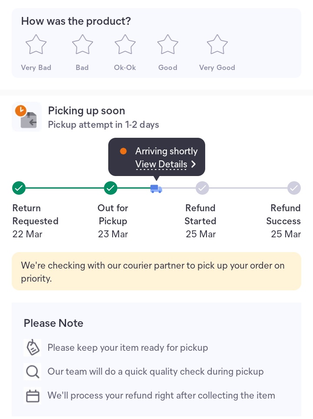Choose the Ok-Ok rating star
313x419 pixels.
(x=125, y=45)
